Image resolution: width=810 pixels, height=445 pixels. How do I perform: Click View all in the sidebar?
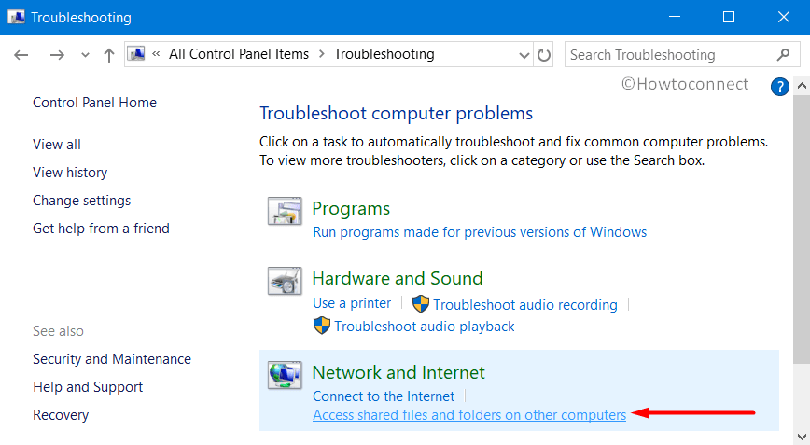pyautogui.click(x=57, y=145)
